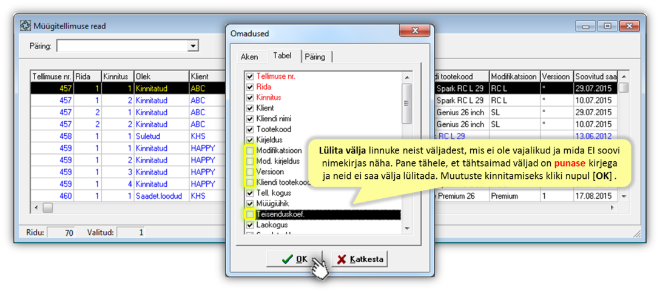Click the table's horizontal scrollbar right arrow

tap(612, 208)
